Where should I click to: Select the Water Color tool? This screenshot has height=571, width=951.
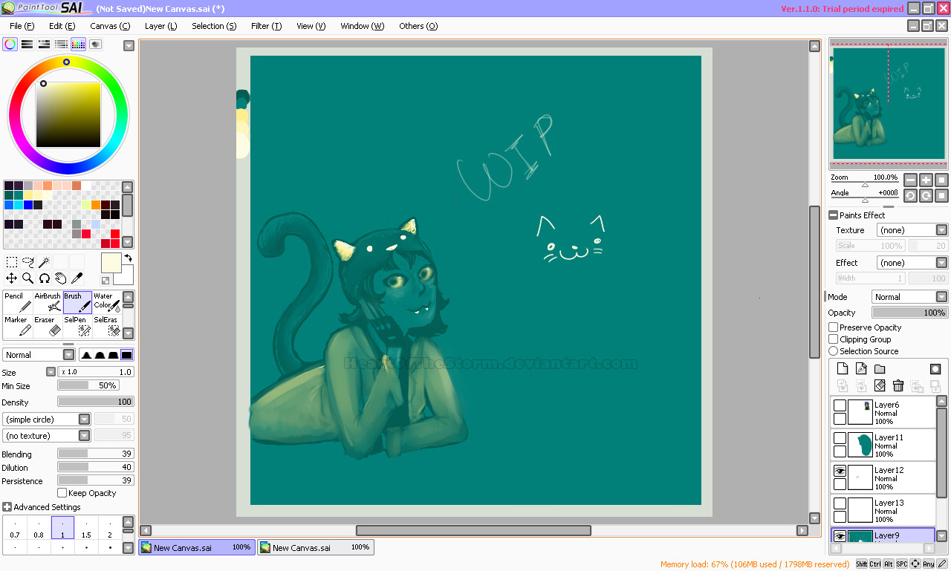coord(107,302)
